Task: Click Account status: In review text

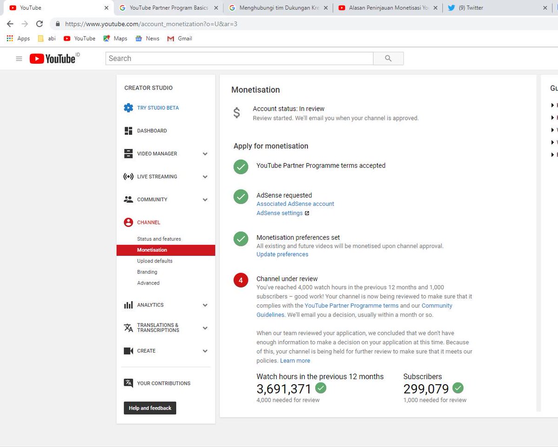Action: 289,109
